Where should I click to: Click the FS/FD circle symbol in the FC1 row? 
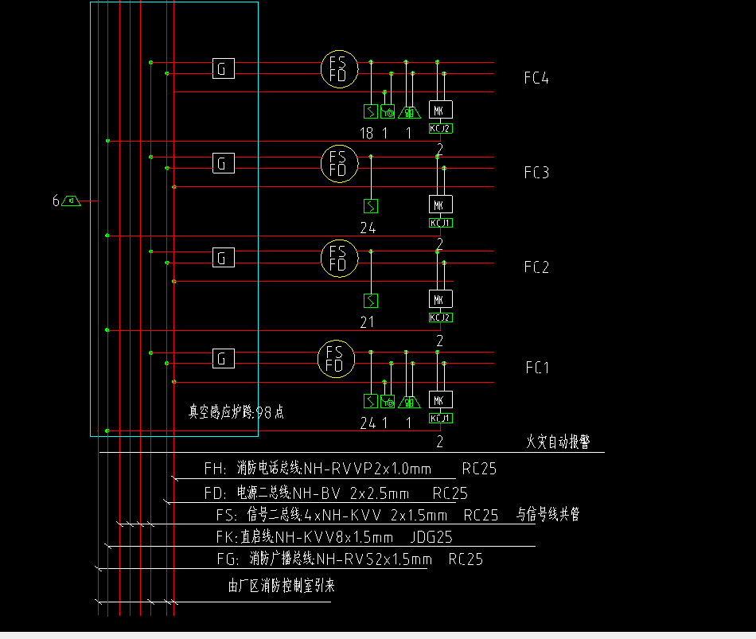pos(337,359)
